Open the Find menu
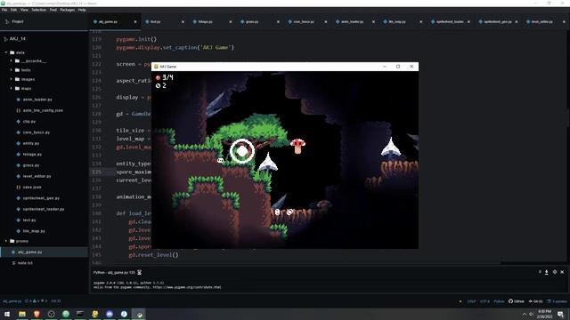Viewport: 570px width, 320px height. click(53, 10)
